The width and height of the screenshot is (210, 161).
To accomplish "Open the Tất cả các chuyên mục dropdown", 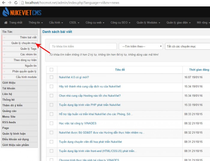I will 187,46.
